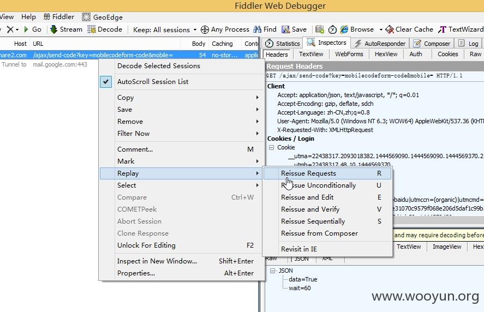
Task: Click the Fiddler menu grid icon
Action: (x=46, y=17)
